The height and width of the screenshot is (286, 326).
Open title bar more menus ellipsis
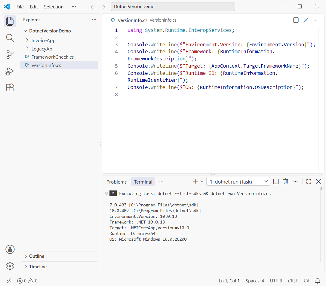click(74, 7)
